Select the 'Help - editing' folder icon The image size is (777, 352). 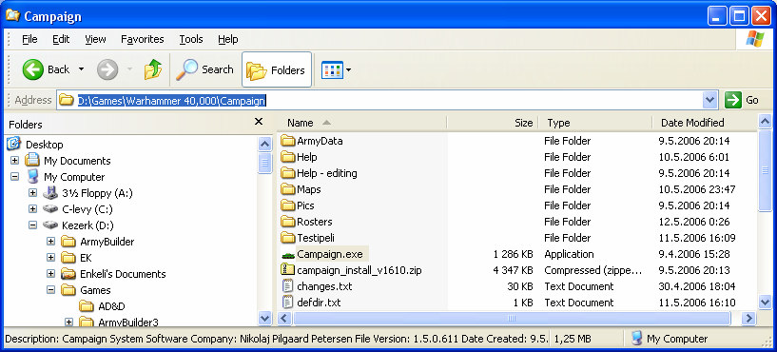pyautogui.click(x=288, y=173)
